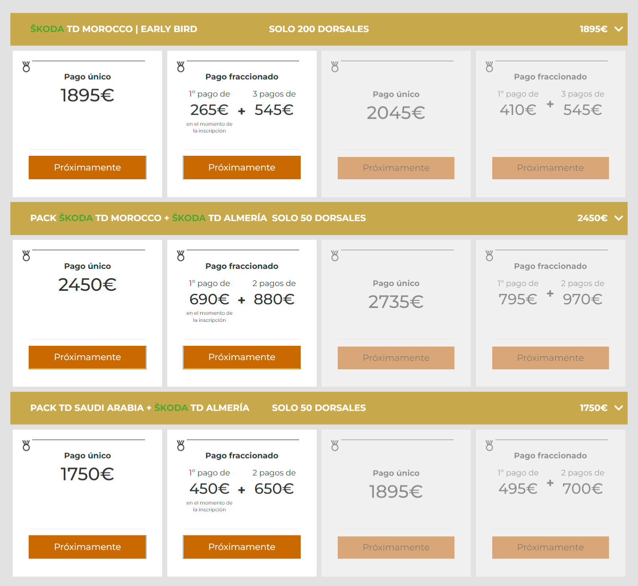
Task: Click the large 1750€ price on white card
Action: (x=87, y=474)
